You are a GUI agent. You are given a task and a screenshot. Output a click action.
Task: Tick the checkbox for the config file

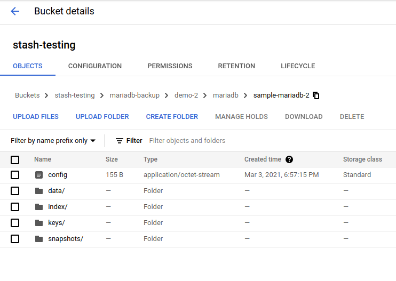coord(15,175)
